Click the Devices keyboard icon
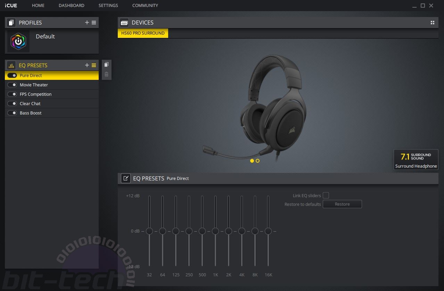 [x=124, y=23]
